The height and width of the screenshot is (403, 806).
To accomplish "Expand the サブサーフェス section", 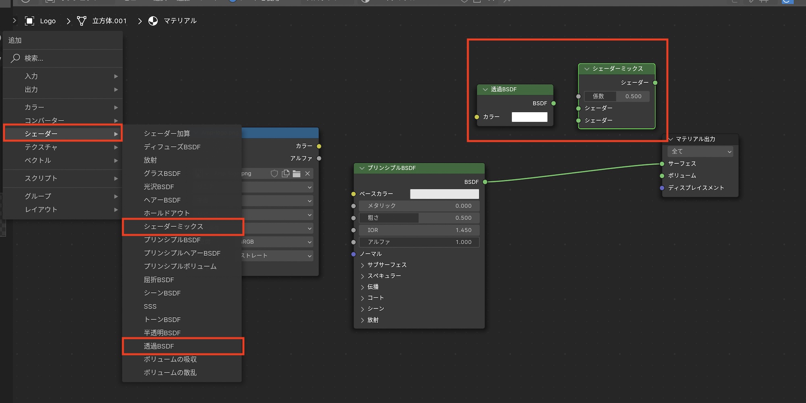I will (x=362, y=265).
